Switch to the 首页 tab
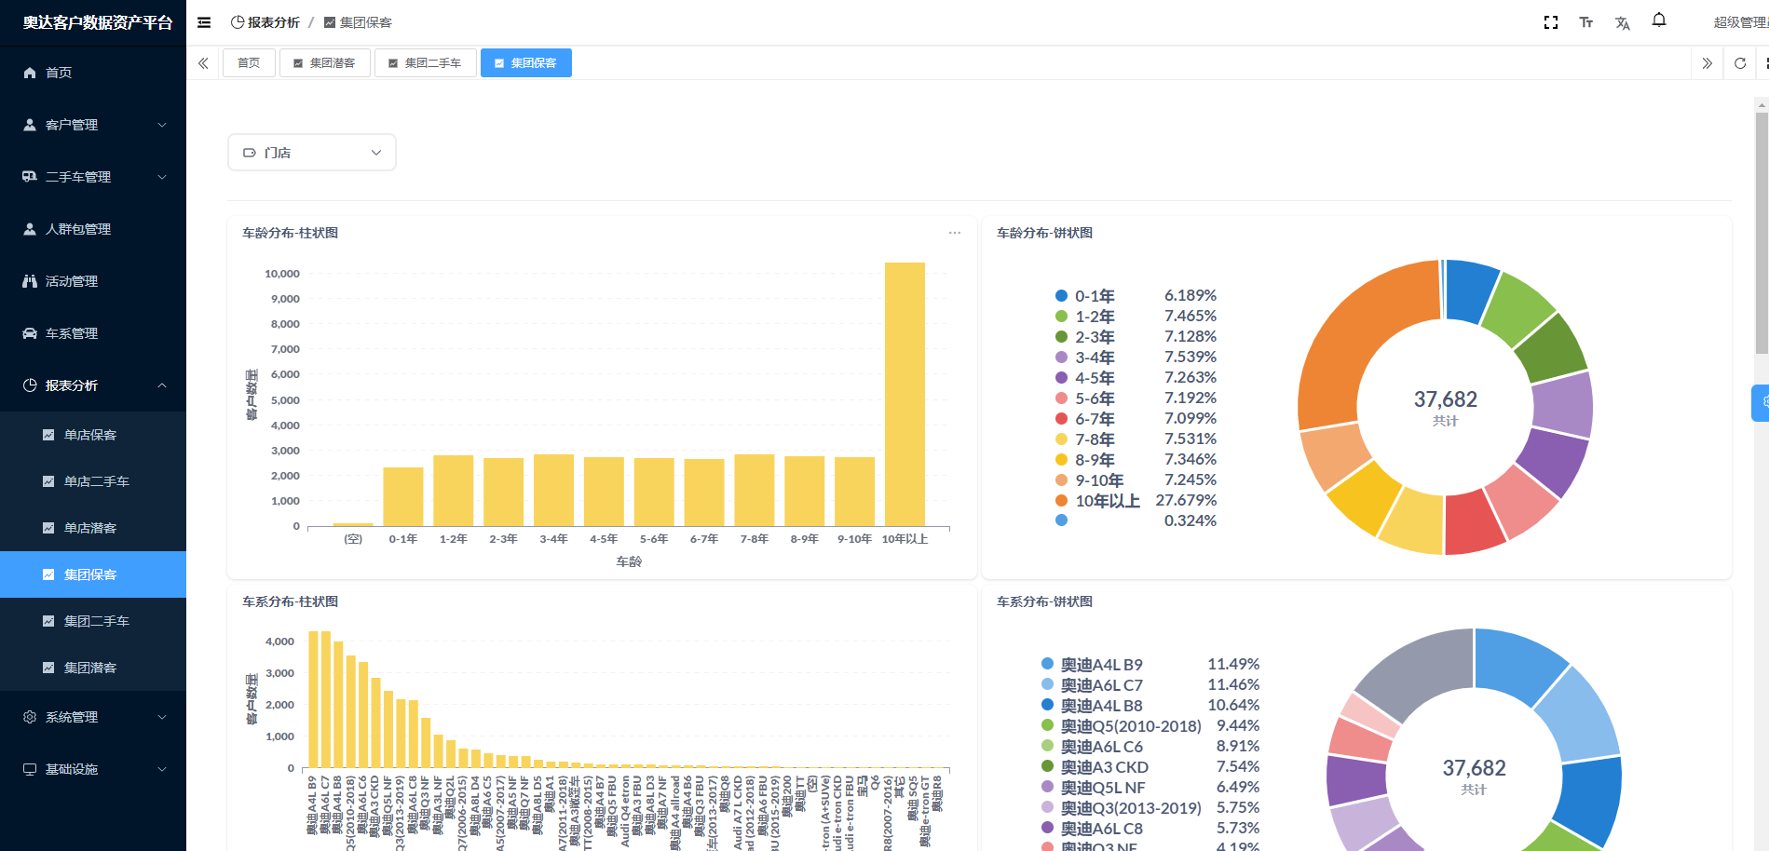1769x851 pixels. pyautogui.click(x=249, y=63)
